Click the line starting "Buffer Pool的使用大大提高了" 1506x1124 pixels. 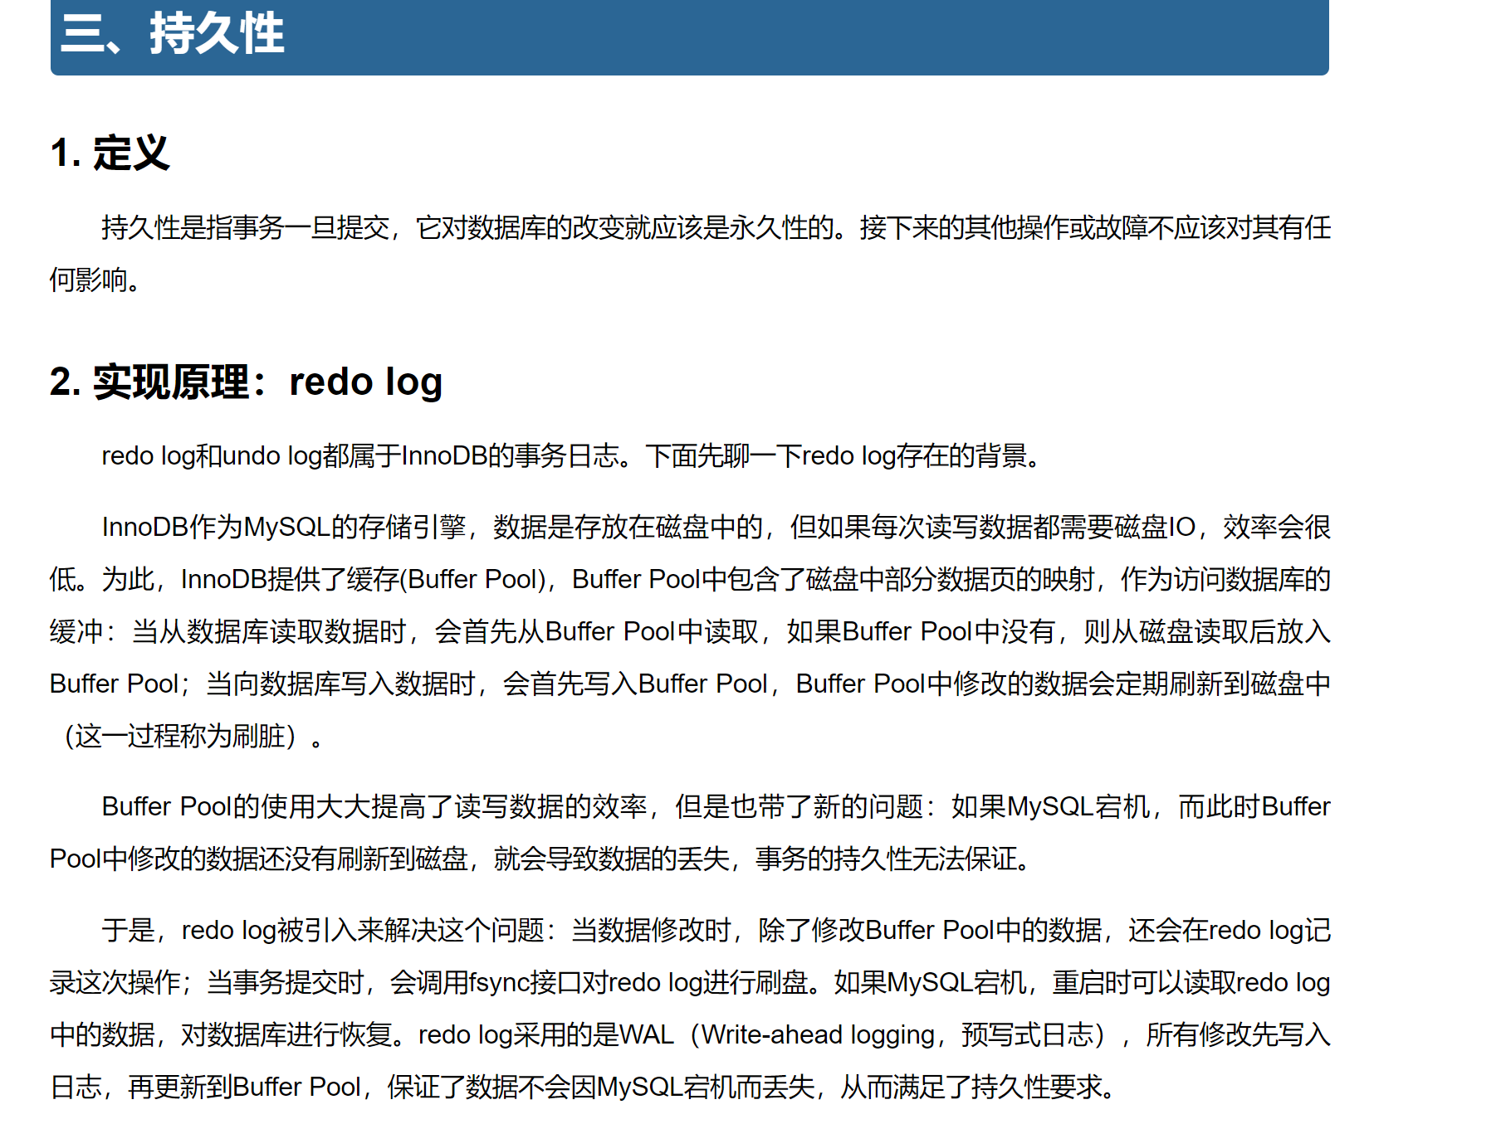(x=716, y=806)
